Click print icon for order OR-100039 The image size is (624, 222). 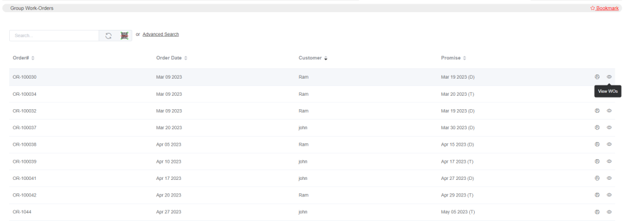tap(597, 162)
